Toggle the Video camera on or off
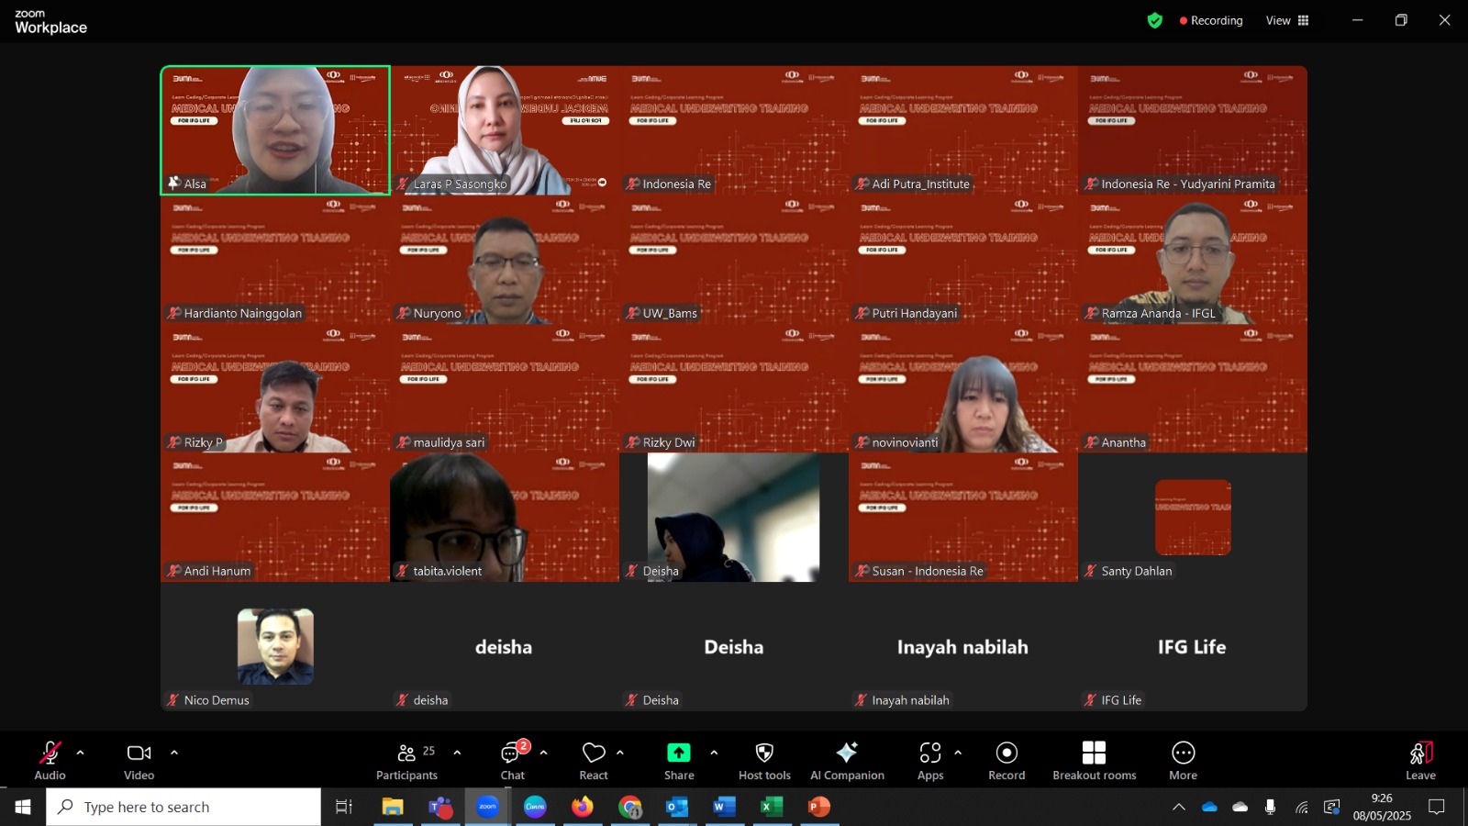Viewport: 1468px width, 826px height. [x=139, y=761]
